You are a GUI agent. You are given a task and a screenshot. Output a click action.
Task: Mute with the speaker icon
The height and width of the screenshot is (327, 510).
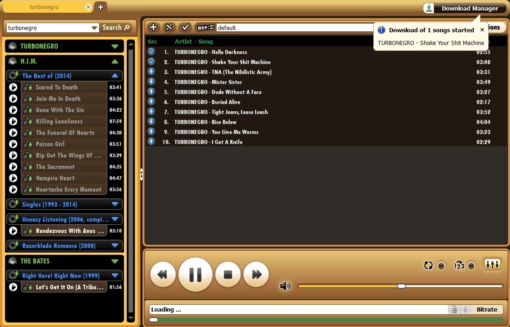click(x=285, y=286)
